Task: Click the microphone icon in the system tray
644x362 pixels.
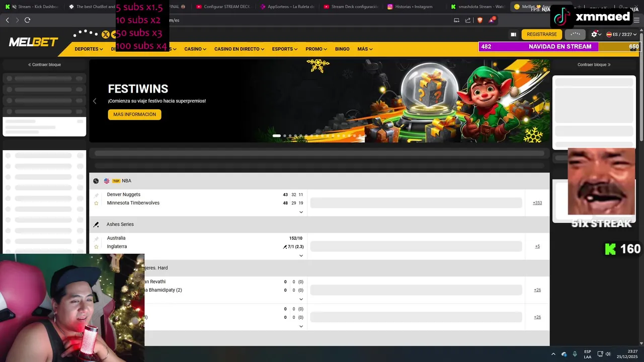Action: click(575, 354)
